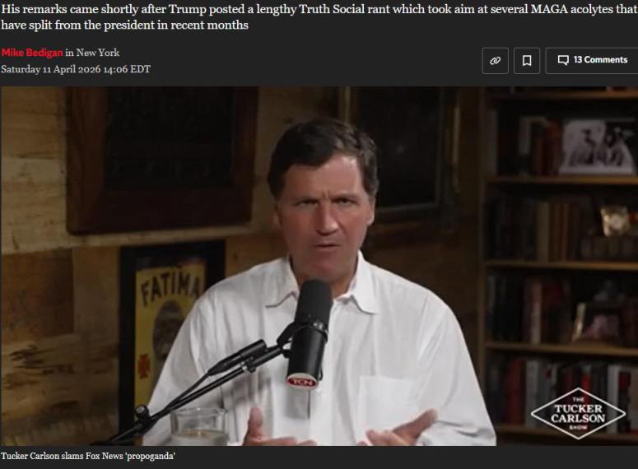Click the speech bubble comments icon
The image size is (638, 469).
pos(563,60)
